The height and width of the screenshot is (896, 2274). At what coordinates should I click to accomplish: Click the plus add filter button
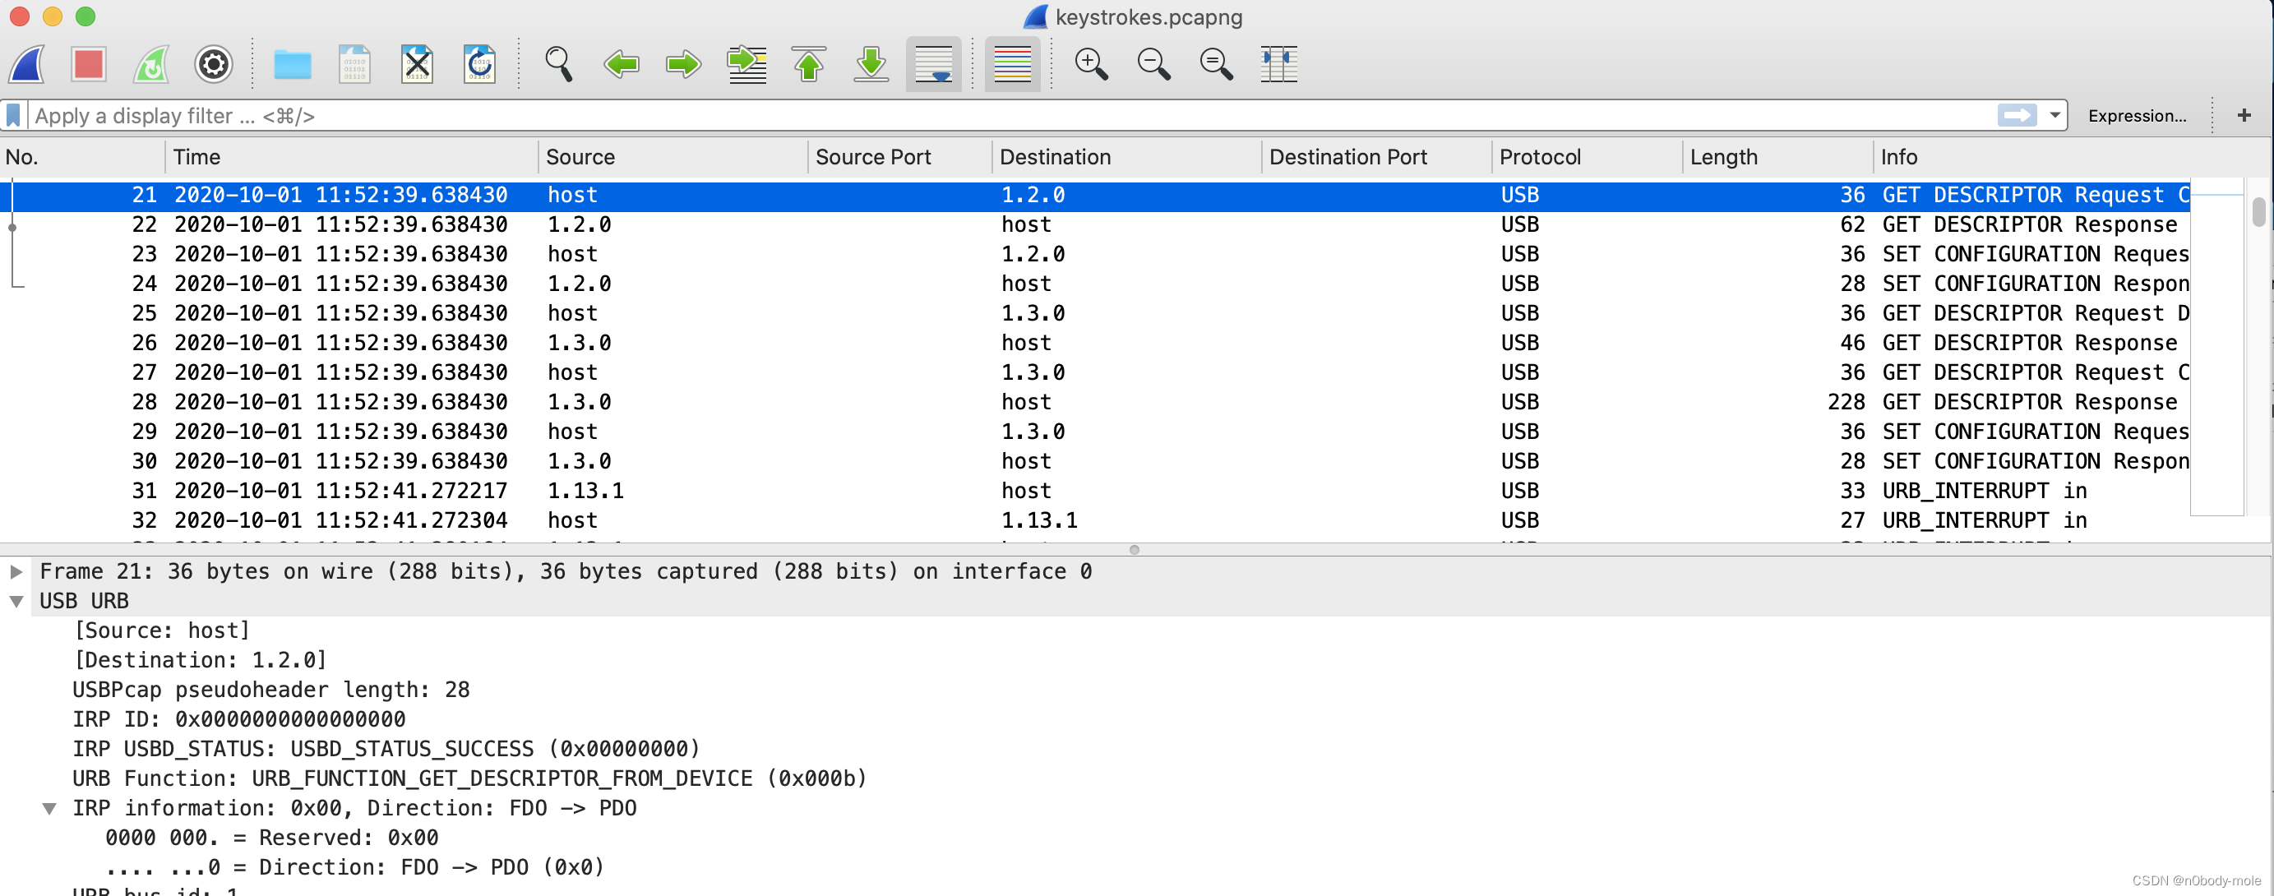pyautogui.click(x=2244, y=116)
